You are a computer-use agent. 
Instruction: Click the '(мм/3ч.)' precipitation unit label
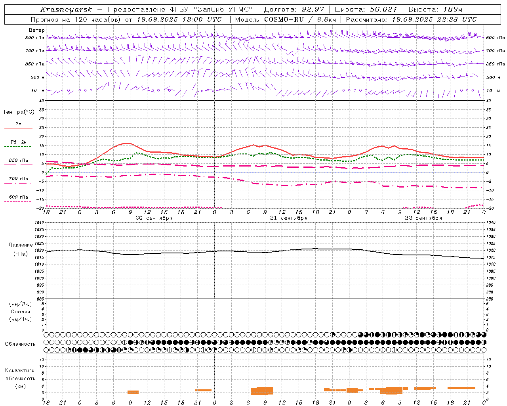(21, 304)
